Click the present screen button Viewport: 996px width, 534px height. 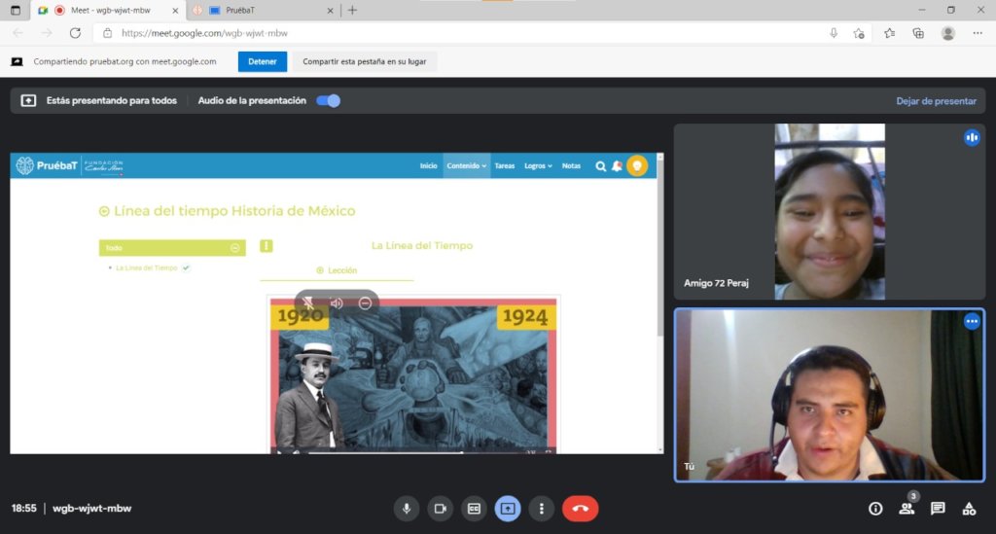(x=508, y=509)
